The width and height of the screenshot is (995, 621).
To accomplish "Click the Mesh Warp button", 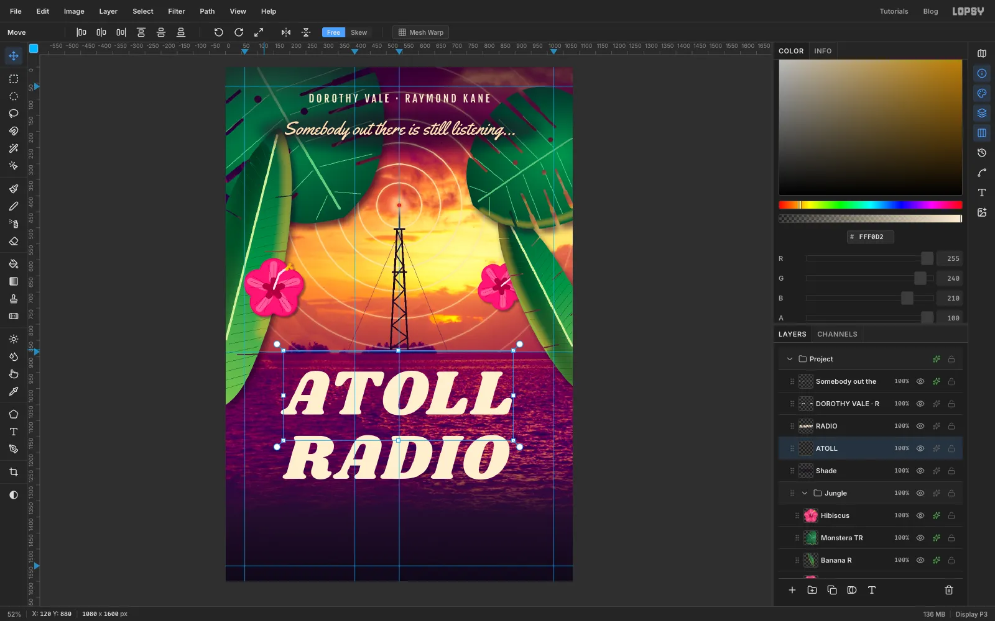I will [421, 32].
